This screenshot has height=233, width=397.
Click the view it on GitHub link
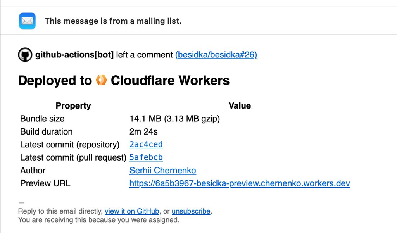(x=132, y=211)
